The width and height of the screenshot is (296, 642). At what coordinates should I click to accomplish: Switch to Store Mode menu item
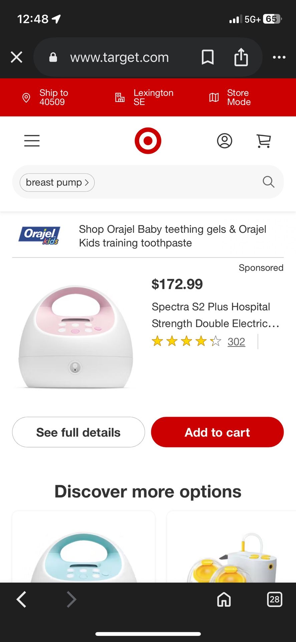238,97
